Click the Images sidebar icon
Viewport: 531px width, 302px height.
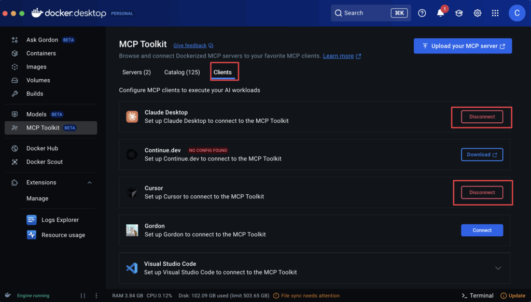click(x=15, y=67)
